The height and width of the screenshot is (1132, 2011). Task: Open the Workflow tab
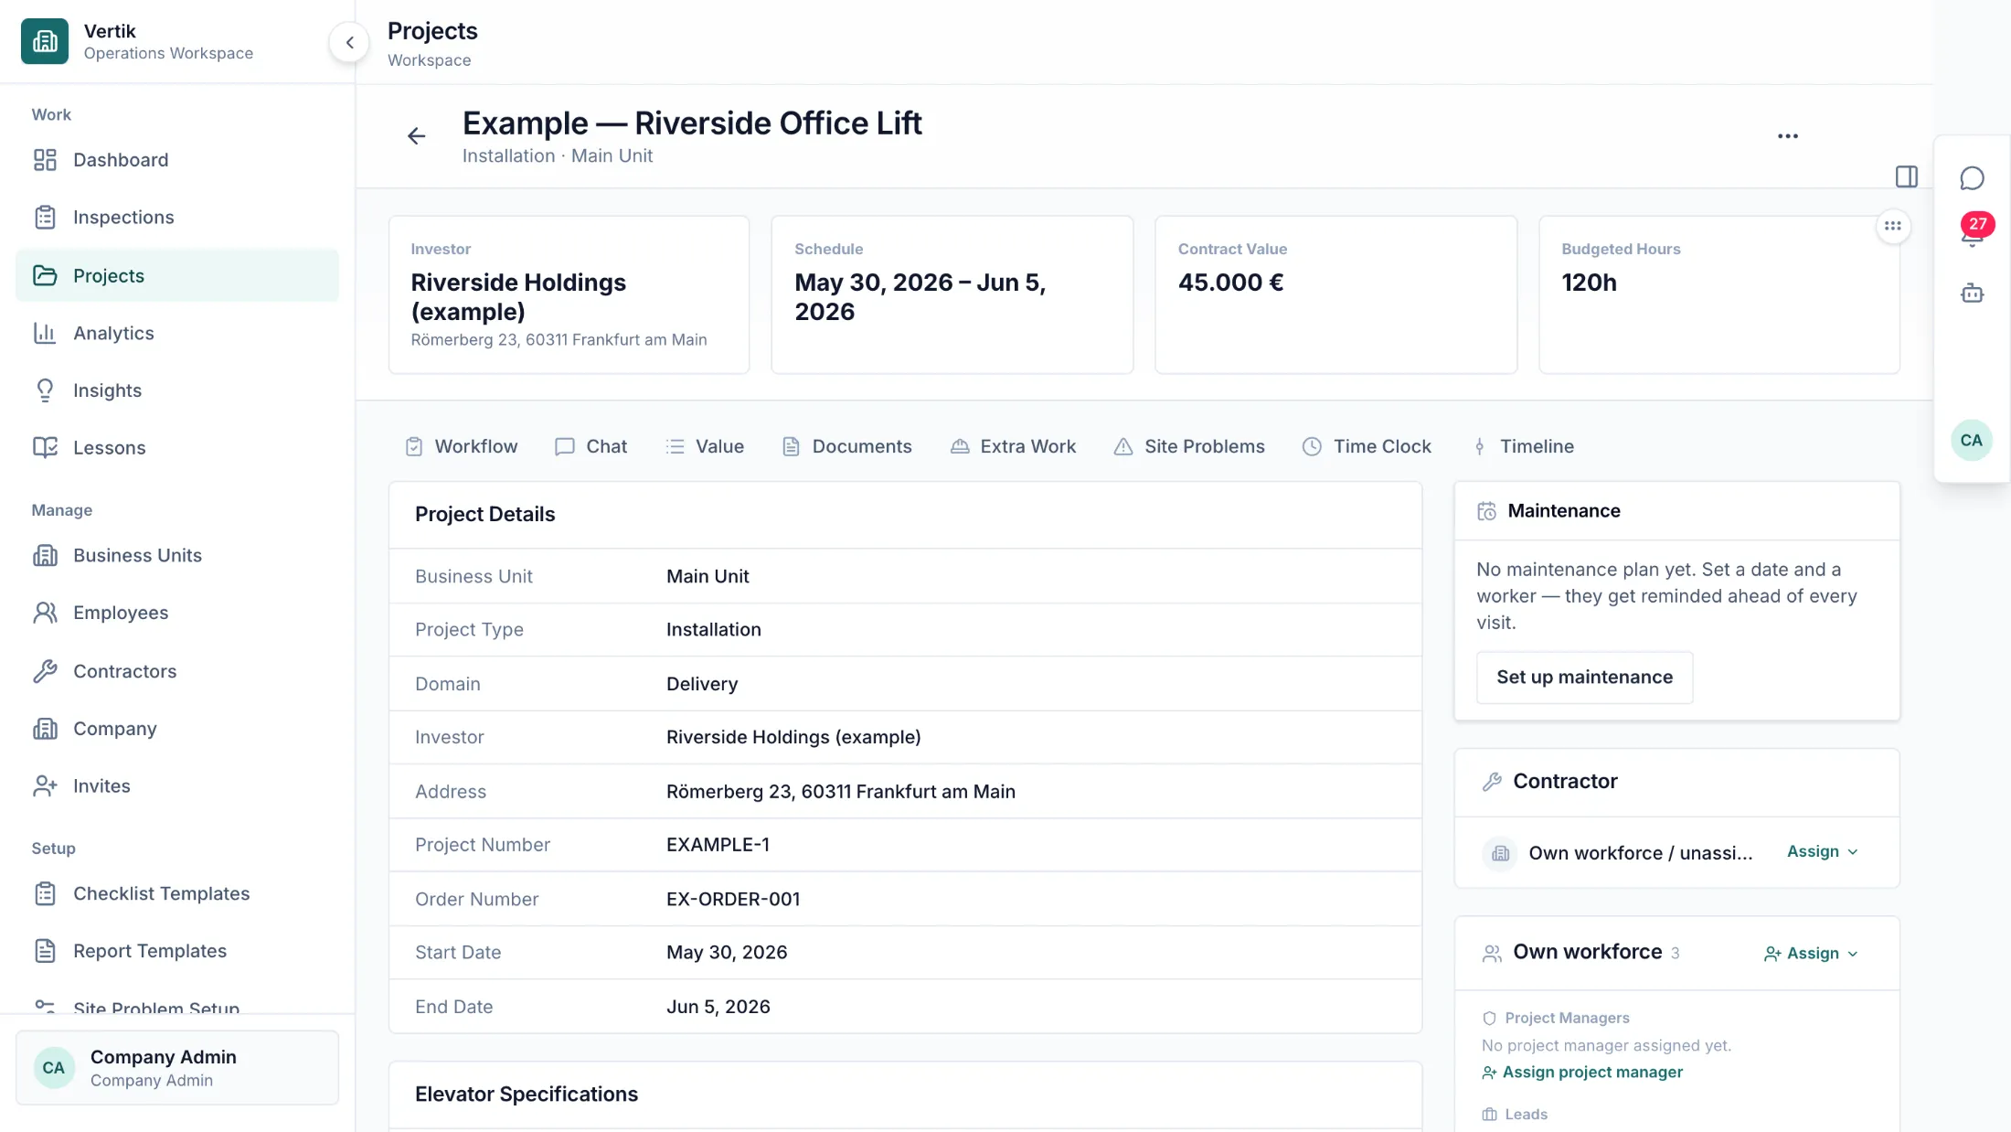coord(462,446)
